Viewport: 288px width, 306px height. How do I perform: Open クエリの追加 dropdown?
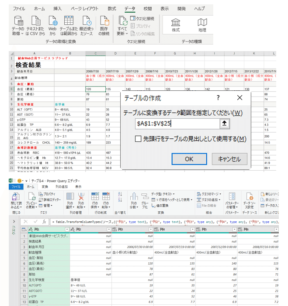click(208, 199)
